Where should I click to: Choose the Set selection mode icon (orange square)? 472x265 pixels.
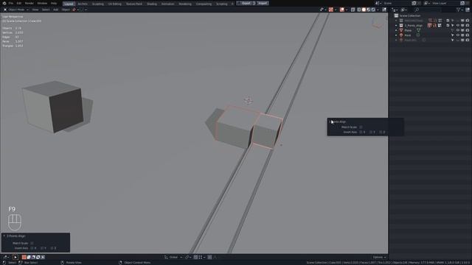[x=24, y=257]
